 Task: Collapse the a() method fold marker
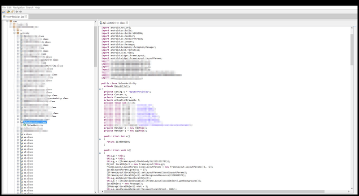coord(100,139)
